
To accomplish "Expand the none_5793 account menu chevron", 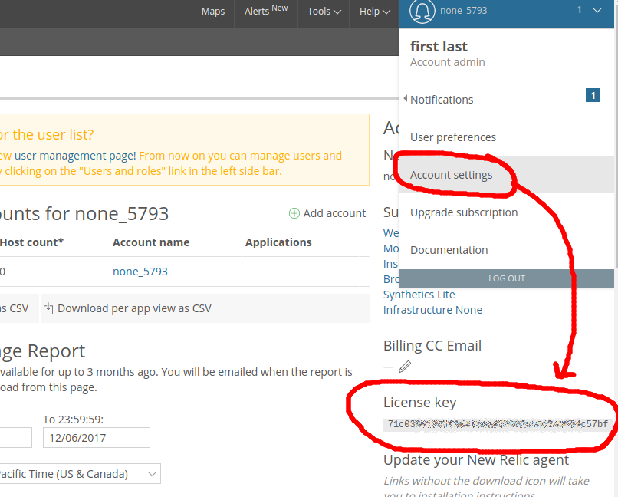I will pos(597,11).
